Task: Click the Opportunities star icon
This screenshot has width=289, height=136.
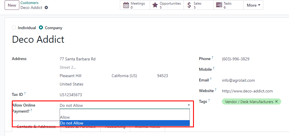Action: (x=155, y=5)
